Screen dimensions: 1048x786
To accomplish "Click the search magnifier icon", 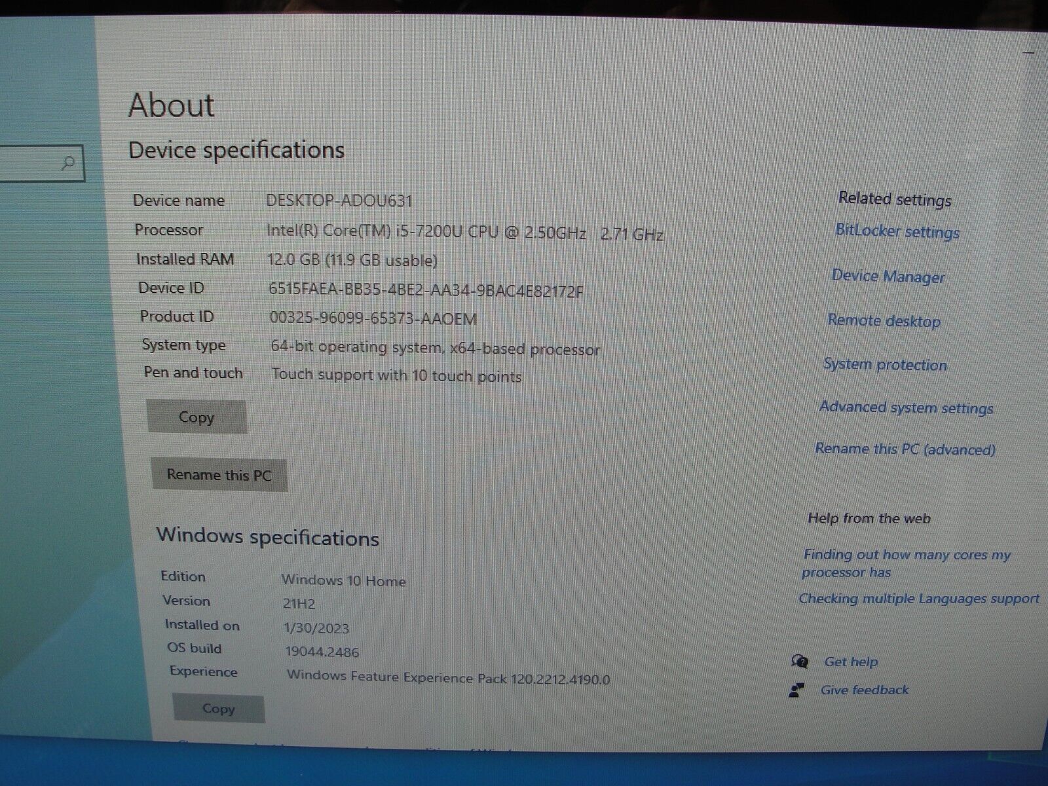I will pyautogui.click(x=68, y=163).
